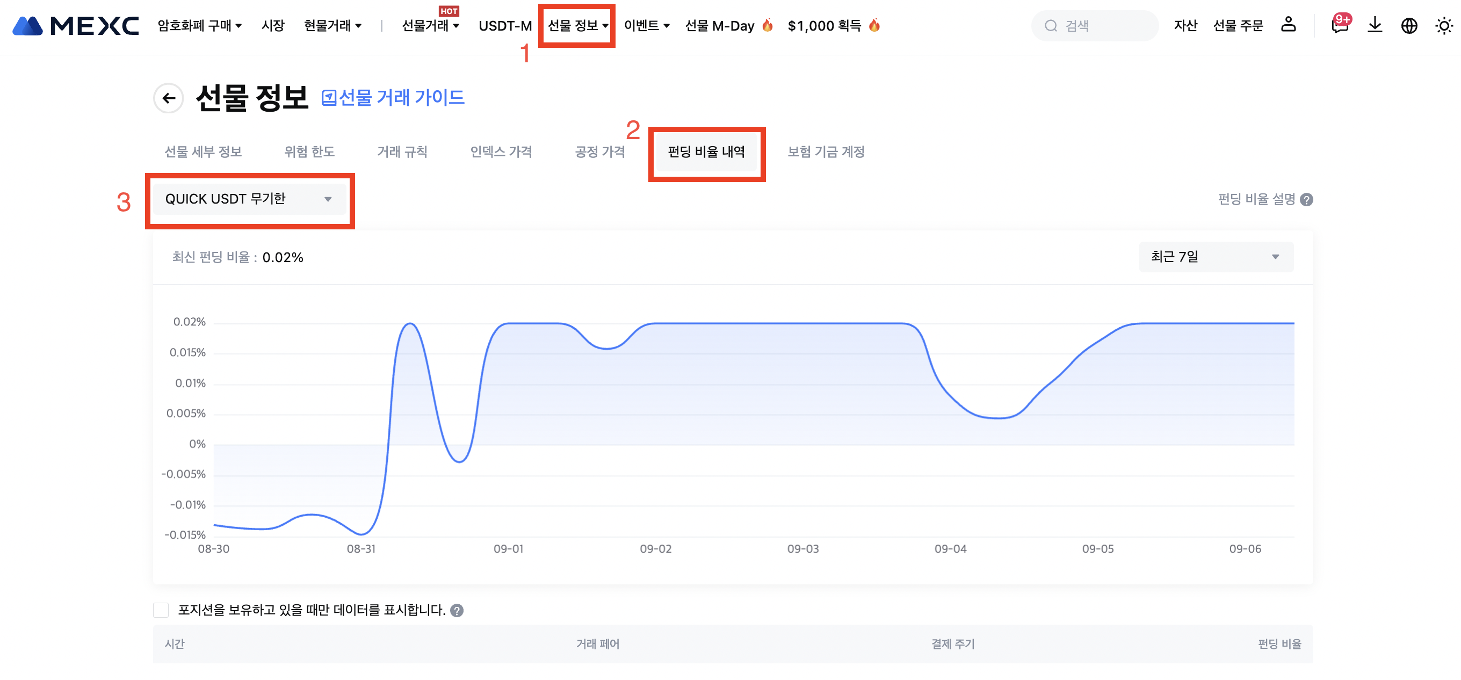Image resolution: width=1461 pixels, height=680 pixels.
Task: Expand the 최근 7일 period dropdown
Action: click(x=1216, y=257)
